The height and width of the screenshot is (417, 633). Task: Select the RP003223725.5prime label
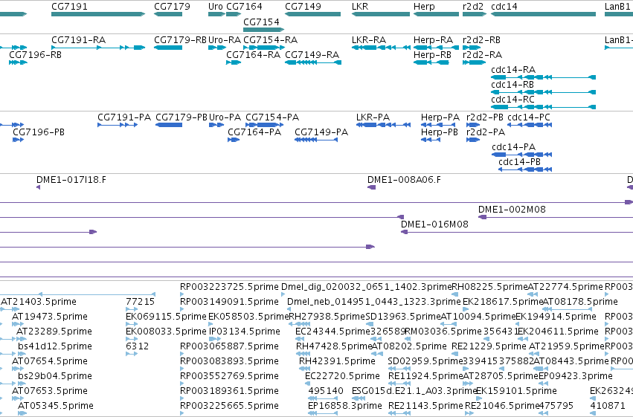229,287
